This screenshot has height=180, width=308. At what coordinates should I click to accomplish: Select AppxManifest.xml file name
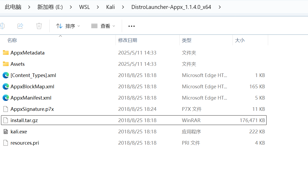click(31, 98)
